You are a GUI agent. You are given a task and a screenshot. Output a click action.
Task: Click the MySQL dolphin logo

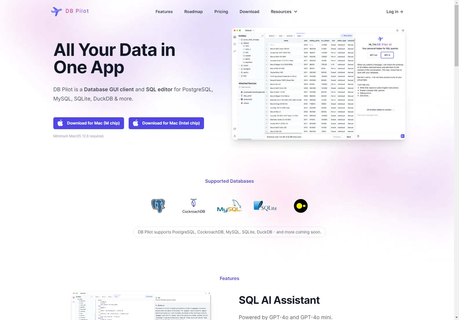[230, 206]
